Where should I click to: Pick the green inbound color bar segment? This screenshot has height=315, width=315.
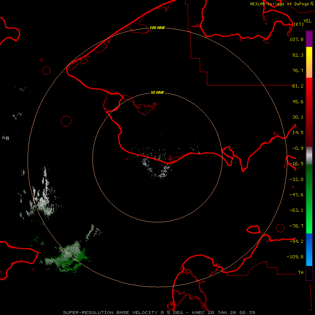click(x=309, y=199)
